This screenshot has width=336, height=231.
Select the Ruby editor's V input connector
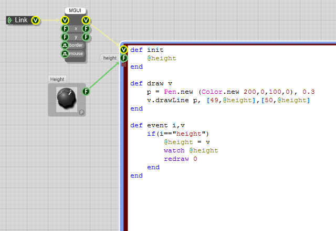(x=124, y=50)
